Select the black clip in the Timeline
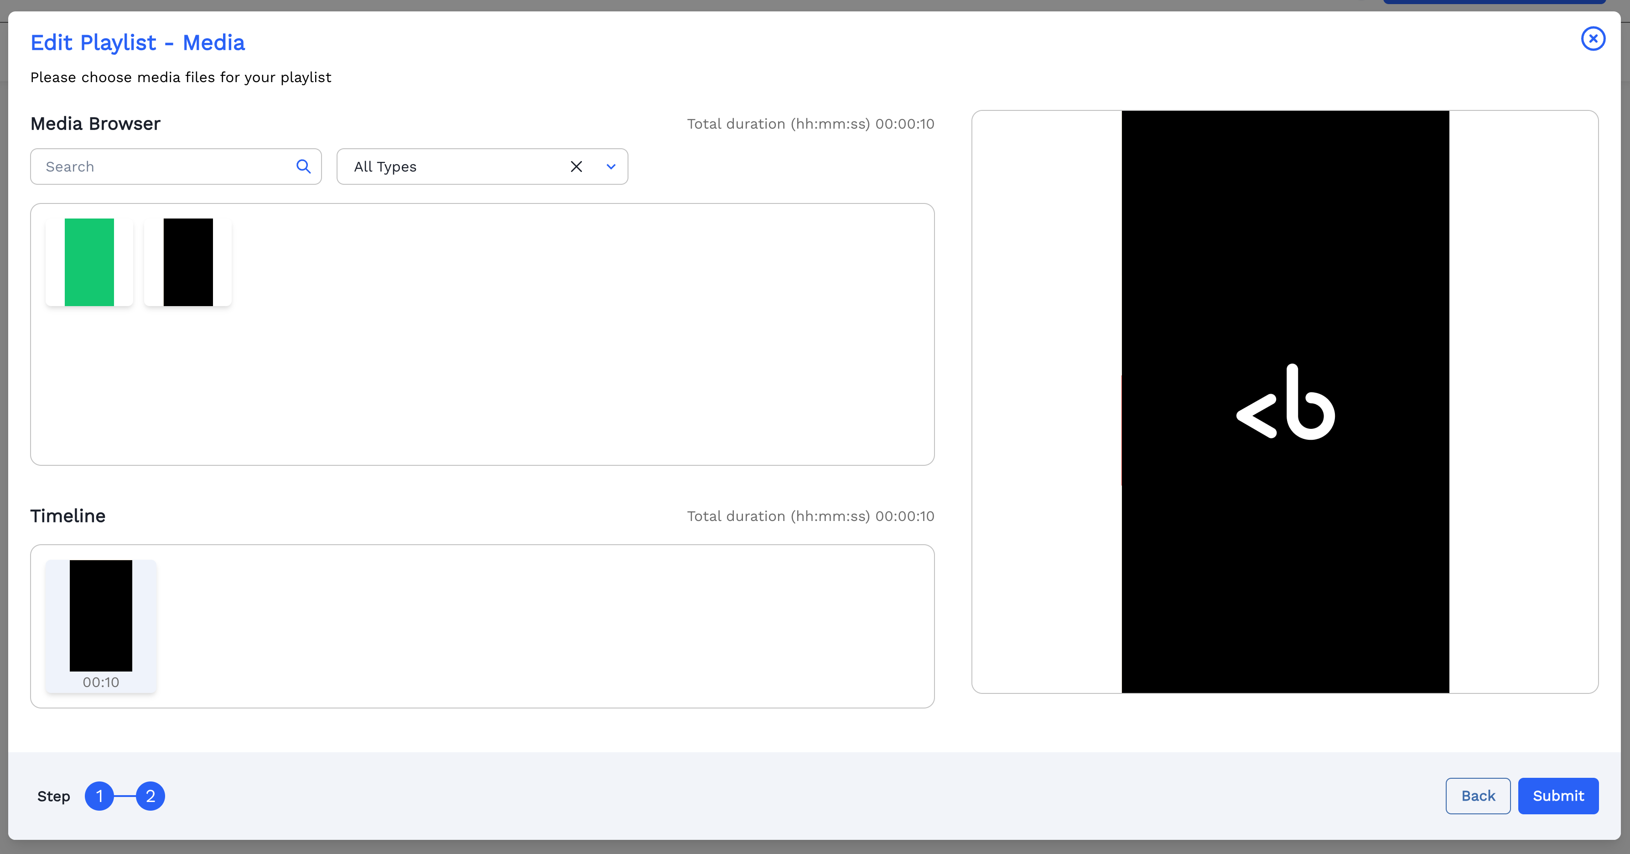Image resolution: width=1630 pixels, height=854 pixels. pos(101,615)
